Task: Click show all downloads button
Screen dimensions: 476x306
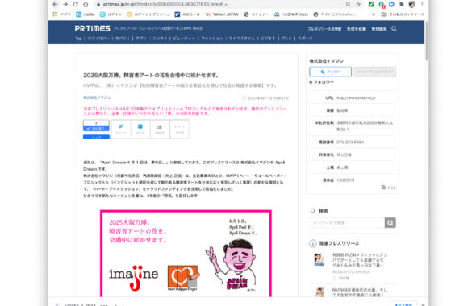Action: click(x=403, y=304)
